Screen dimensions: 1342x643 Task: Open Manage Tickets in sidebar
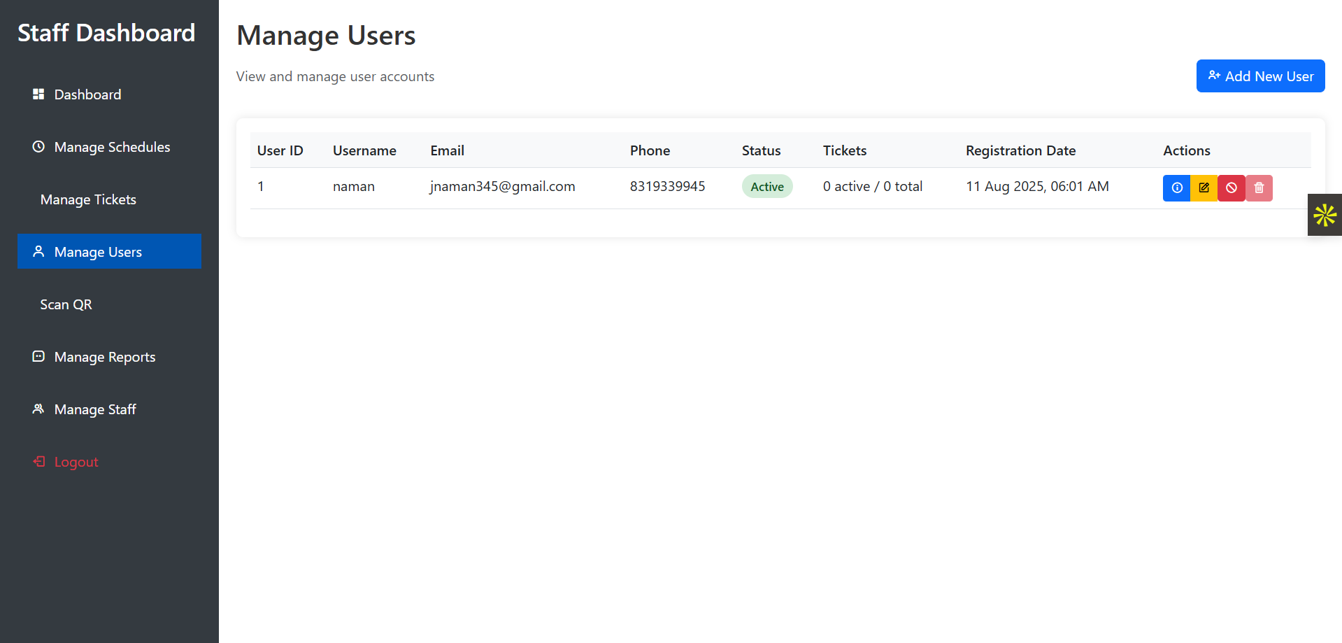tap(109, 199)
